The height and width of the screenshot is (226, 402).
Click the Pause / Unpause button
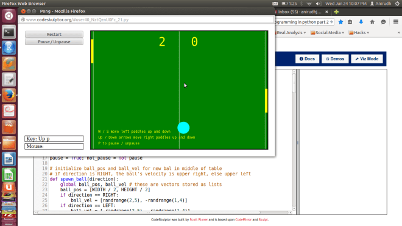click(x=54, y=42)
